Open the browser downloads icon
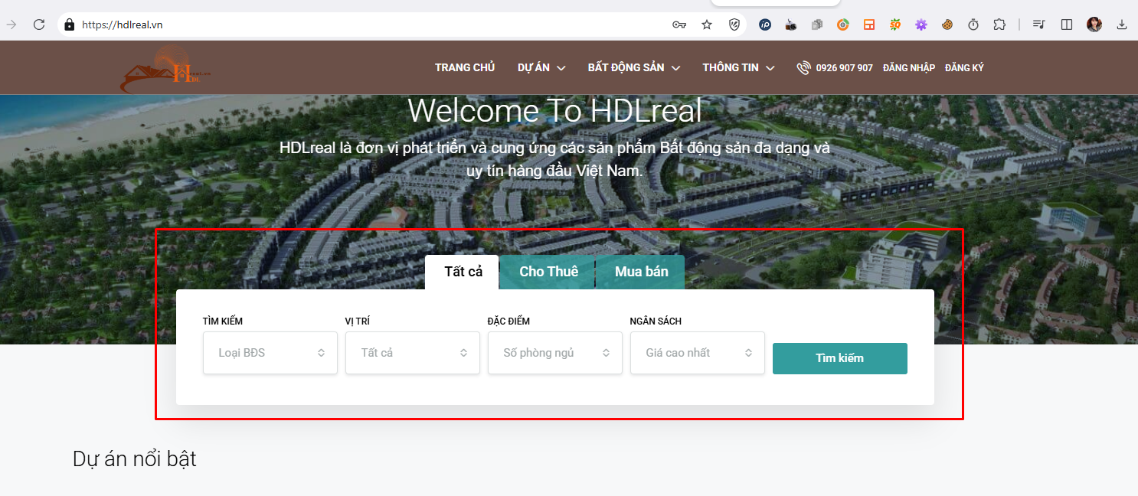 1122,24
